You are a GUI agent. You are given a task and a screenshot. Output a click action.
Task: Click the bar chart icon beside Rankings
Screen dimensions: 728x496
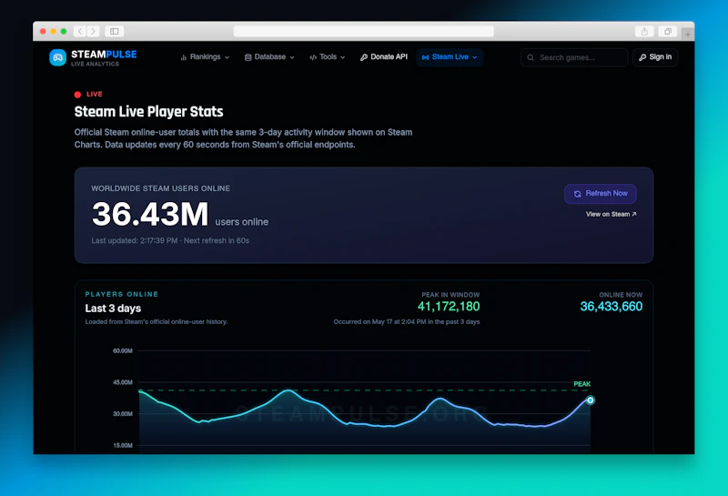(x=184, y=57)
